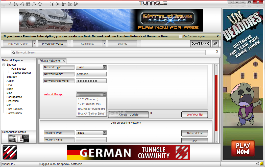
Task: Select Tactical Shooter in the tree
Action: click(21, 73)
